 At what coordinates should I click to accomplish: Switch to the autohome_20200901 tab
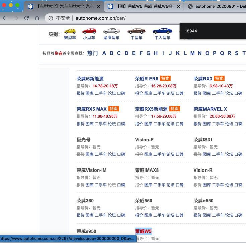click(216, 6)
